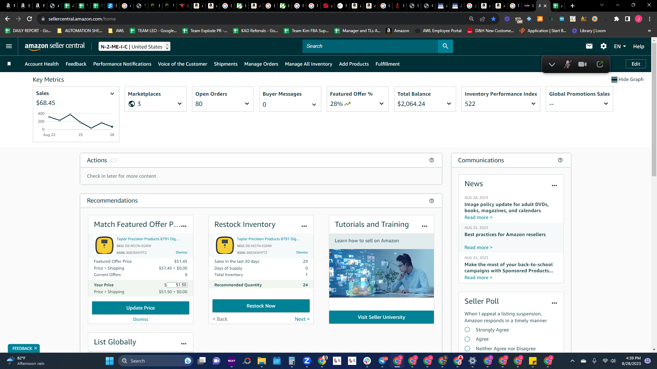Open Performance Notifications
This screenshot has width=657, height=369.
122,64
